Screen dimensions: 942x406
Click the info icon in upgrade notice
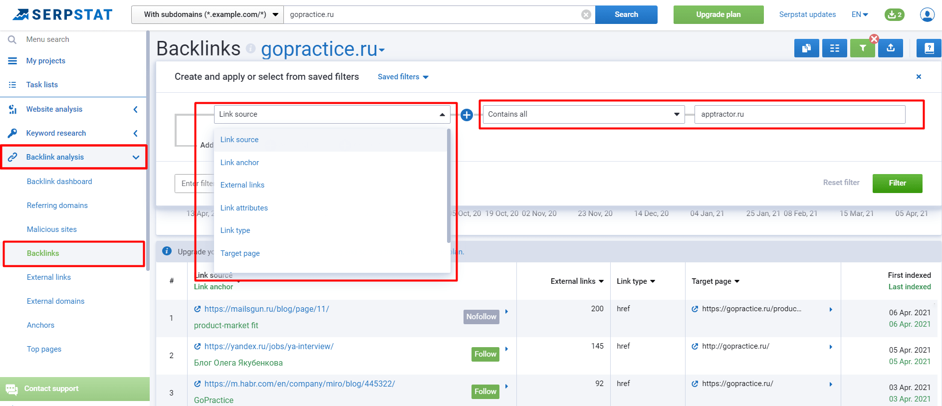(x=167, y=251)
